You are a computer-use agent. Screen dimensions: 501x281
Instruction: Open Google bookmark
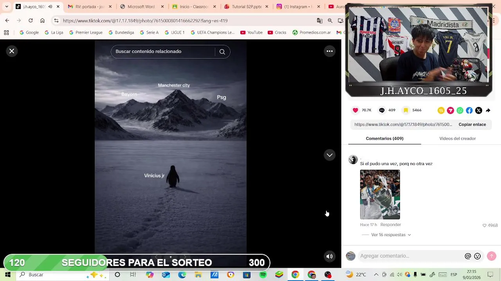pyautogui.click(x=29, y=32)
